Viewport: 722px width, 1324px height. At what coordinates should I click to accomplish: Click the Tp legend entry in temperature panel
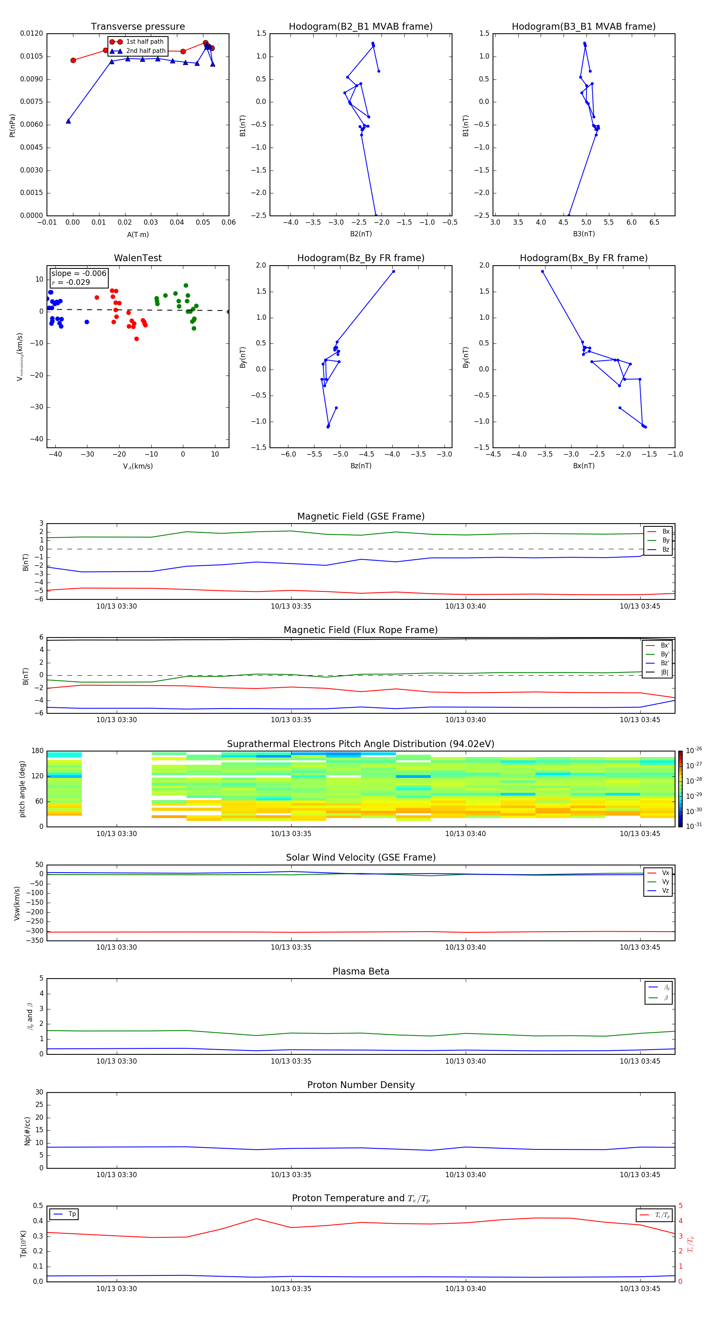[65, 1214]
